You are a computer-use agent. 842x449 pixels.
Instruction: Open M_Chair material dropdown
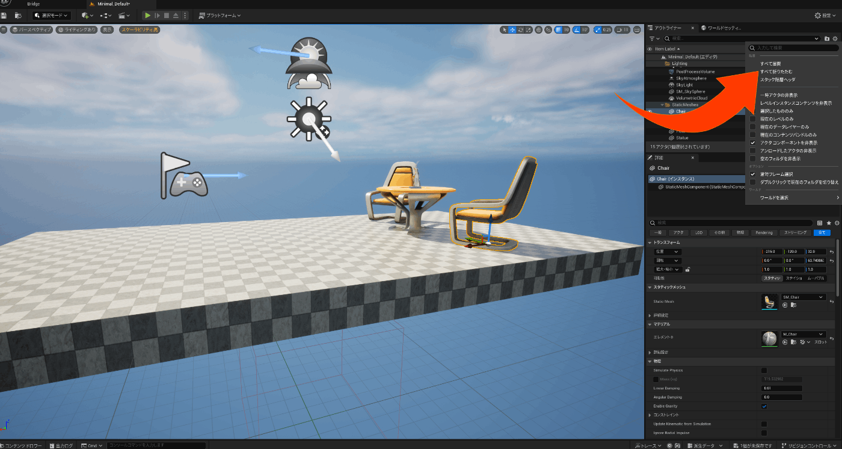(803, 334)
